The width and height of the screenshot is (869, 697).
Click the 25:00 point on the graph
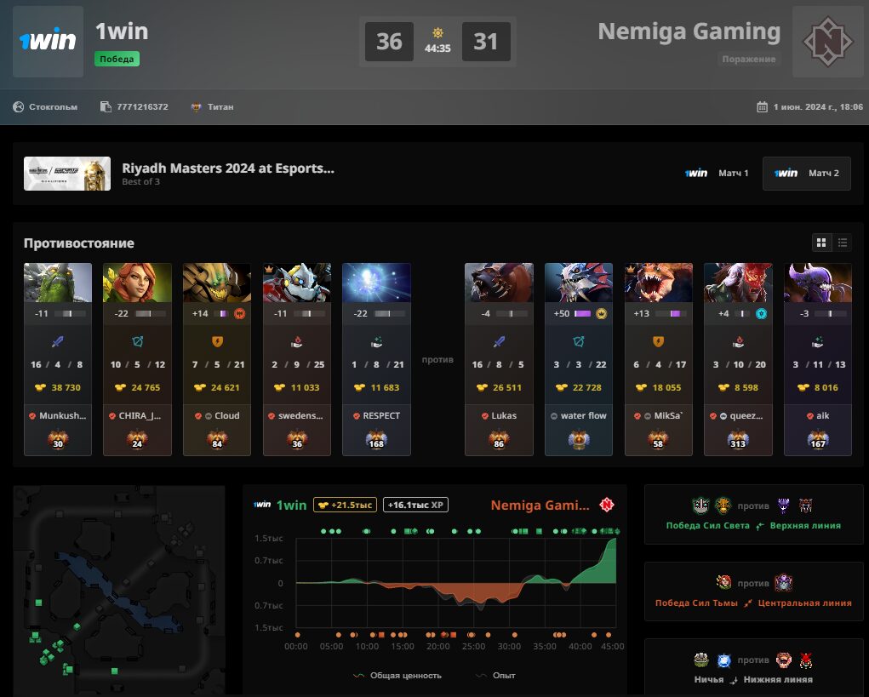coord(474,583)
